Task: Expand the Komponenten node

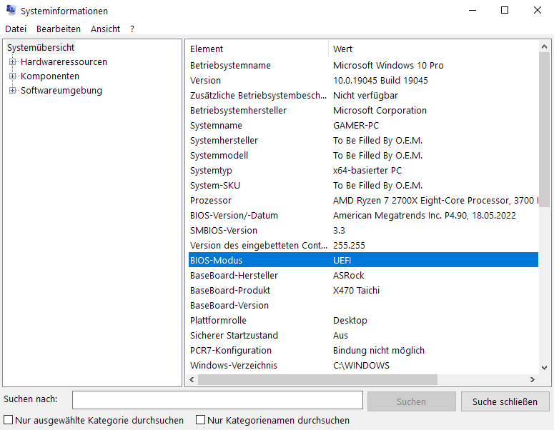Action: click(x=12, y=76)
